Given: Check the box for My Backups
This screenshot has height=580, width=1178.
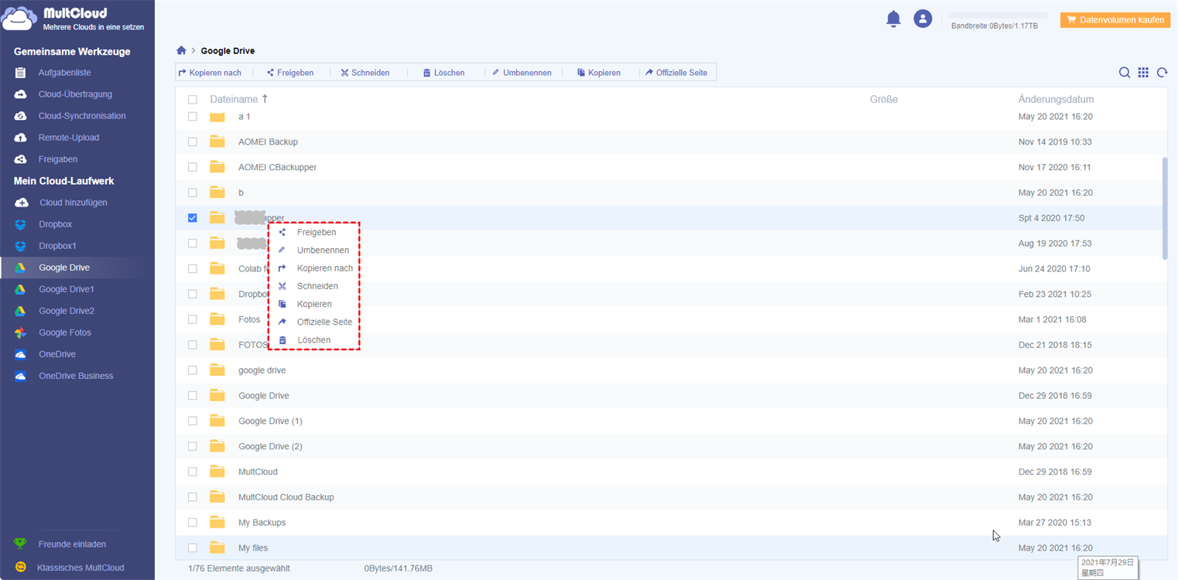Looking at the screenshot, I should 193,523.
